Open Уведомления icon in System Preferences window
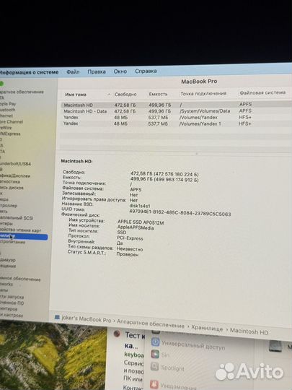The width and height of the screenshot is (292, 390). pyautogui.click(x=154, y=384)
